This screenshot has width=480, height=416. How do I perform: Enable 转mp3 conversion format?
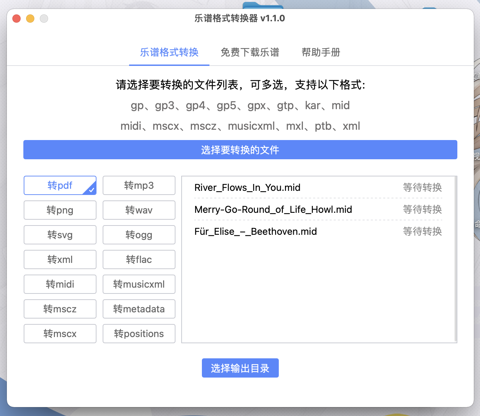pos(139,185)
